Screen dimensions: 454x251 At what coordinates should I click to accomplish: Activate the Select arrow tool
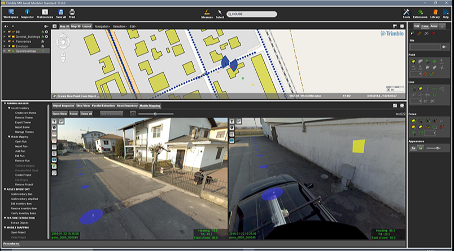(x=220, y=14)
